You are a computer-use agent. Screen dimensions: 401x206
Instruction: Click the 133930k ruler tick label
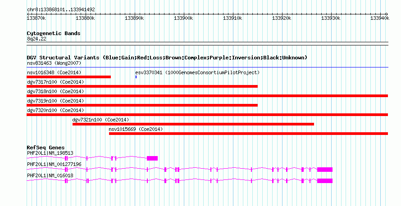tap(331, 18)
